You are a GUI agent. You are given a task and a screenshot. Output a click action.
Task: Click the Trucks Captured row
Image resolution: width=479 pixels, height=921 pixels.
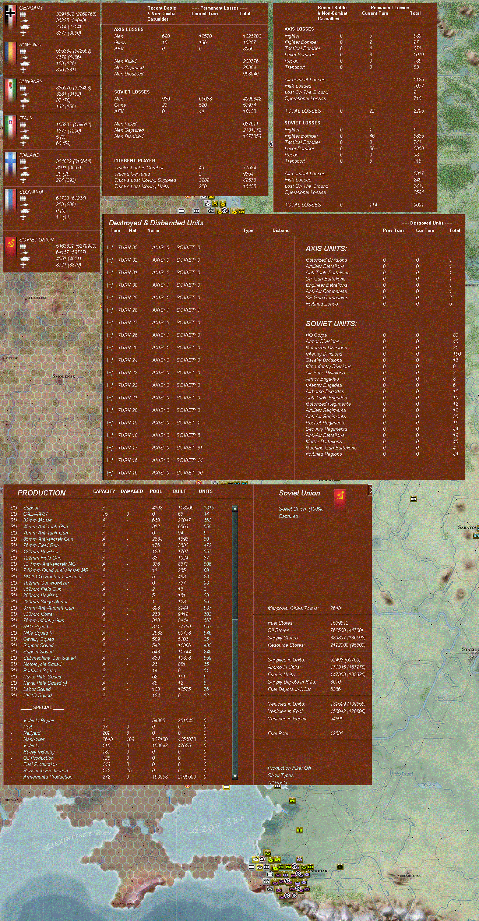(185, 174)
